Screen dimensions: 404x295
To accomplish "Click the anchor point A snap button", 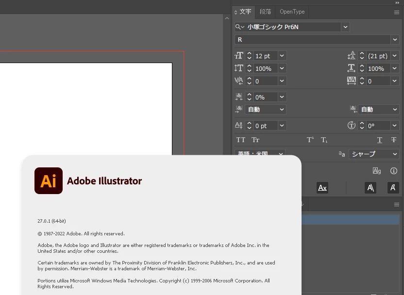I will [393, 188].
